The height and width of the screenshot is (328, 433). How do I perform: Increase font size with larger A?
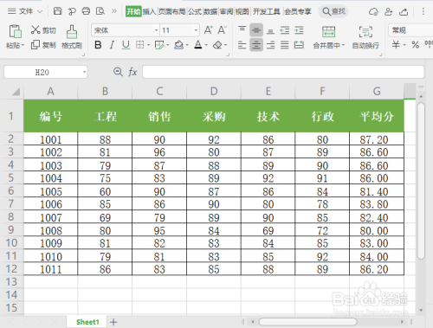click(x=208, y=30)
